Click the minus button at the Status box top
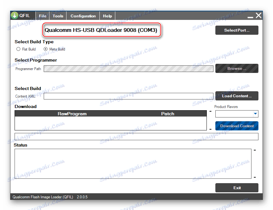 tap(255, 150)
